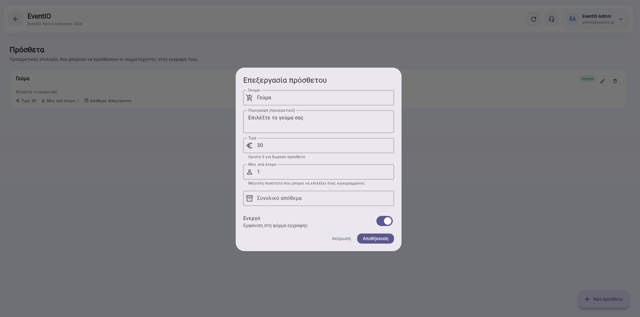The height and width of the screenshot is (317, 640).
Task: Click 'Μέγ. ανά άτομο: 1' on the card
Action: 60,101
